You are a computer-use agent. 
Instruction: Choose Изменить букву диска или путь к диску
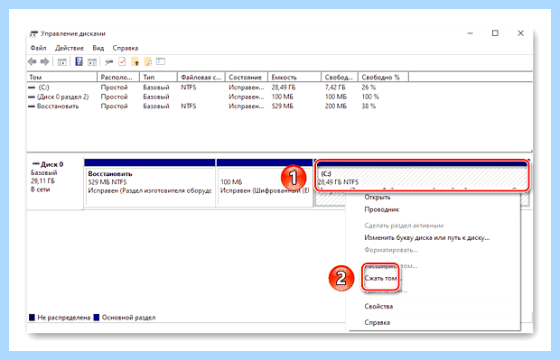pyautogui.click(x=427, y=237)
